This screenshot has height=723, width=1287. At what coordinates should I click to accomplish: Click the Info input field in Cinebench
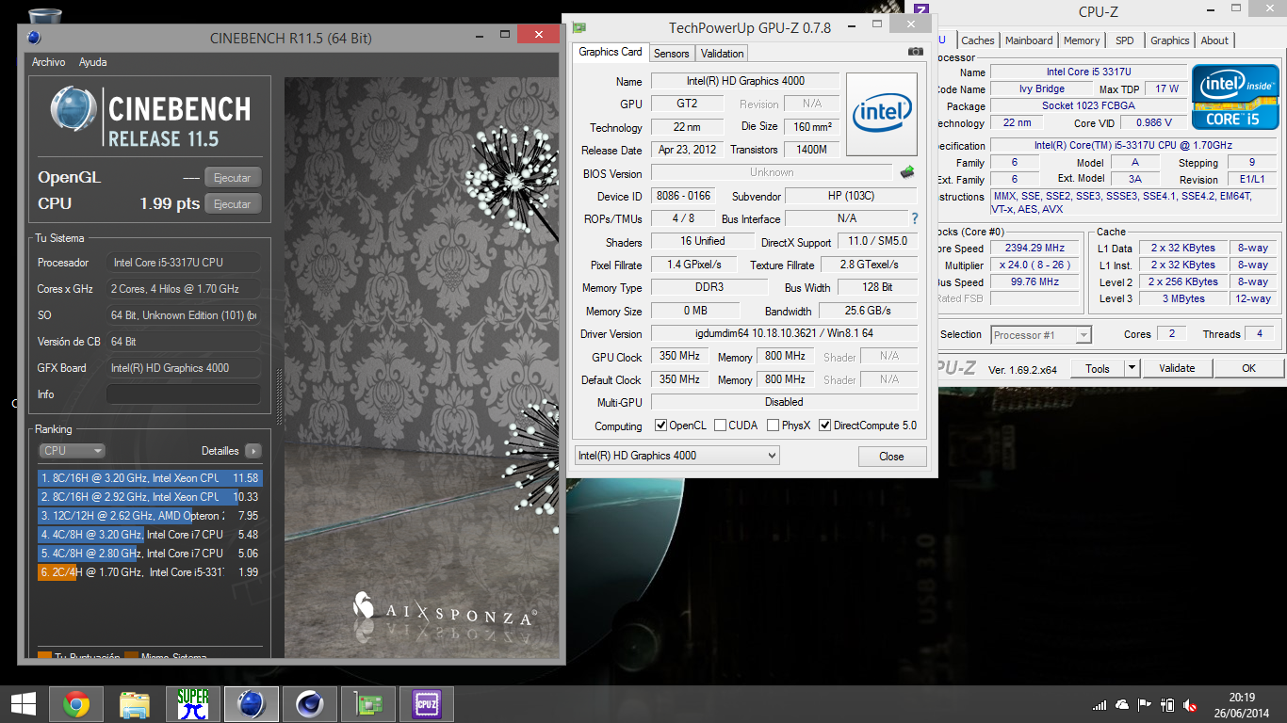click(184, 394)
